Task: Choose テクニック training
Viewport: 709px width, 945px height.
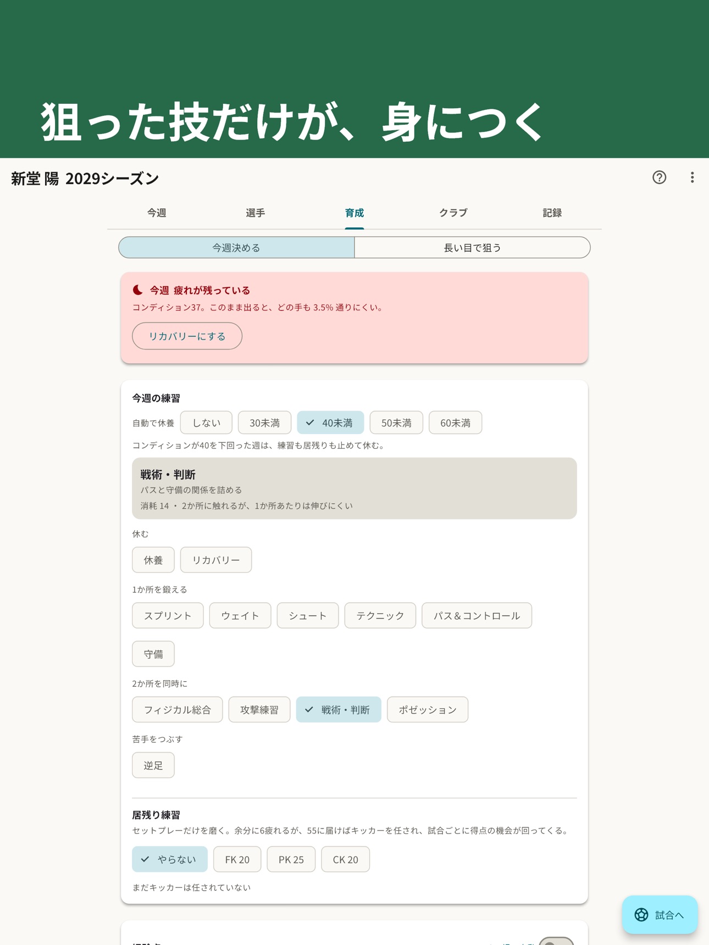Action: pos(380,615)
